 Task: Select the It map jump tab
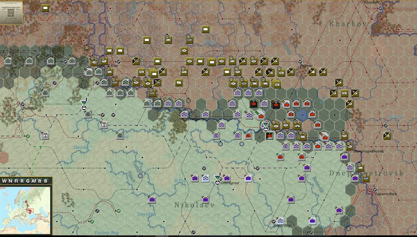coord(40,181)
